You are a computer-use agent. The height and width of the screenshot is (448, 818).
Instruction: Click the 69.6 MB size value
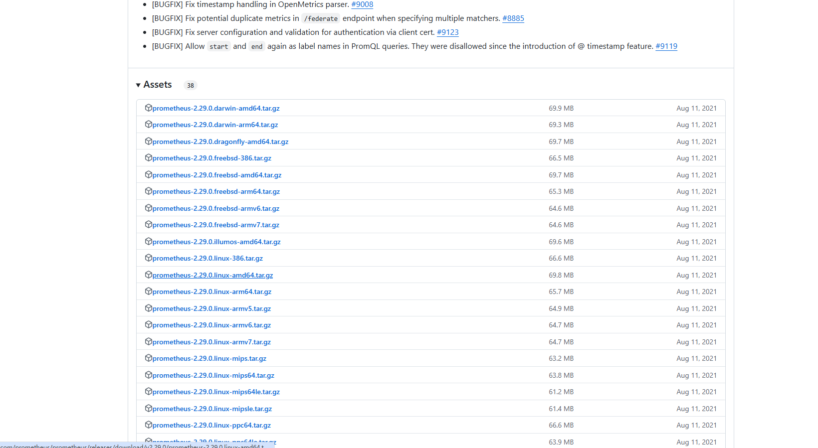(x=561, y=242)
